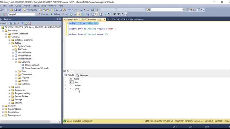Open the Connect dropdown in Object Explorer
This screenshot has width=230, height=129.
[4, 23]
